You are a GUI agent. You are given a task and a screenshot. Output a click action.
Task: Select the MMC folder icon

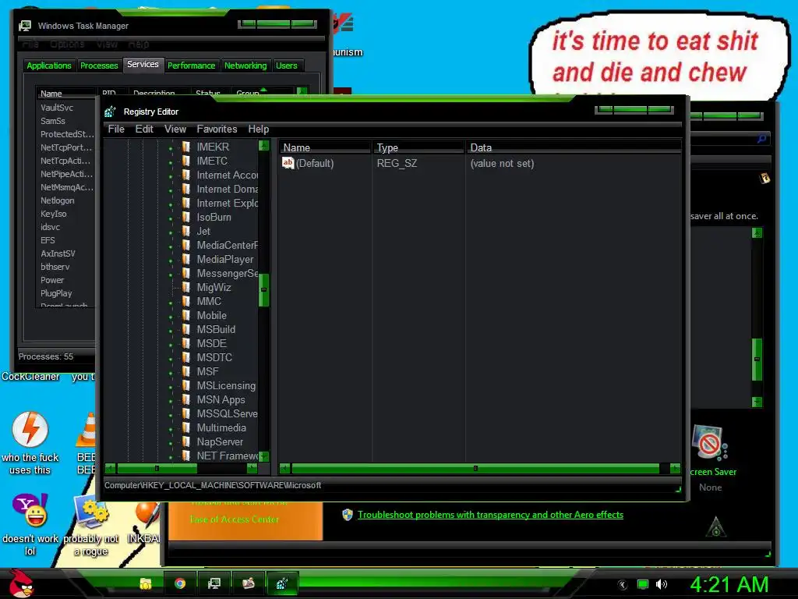[186, 302]
